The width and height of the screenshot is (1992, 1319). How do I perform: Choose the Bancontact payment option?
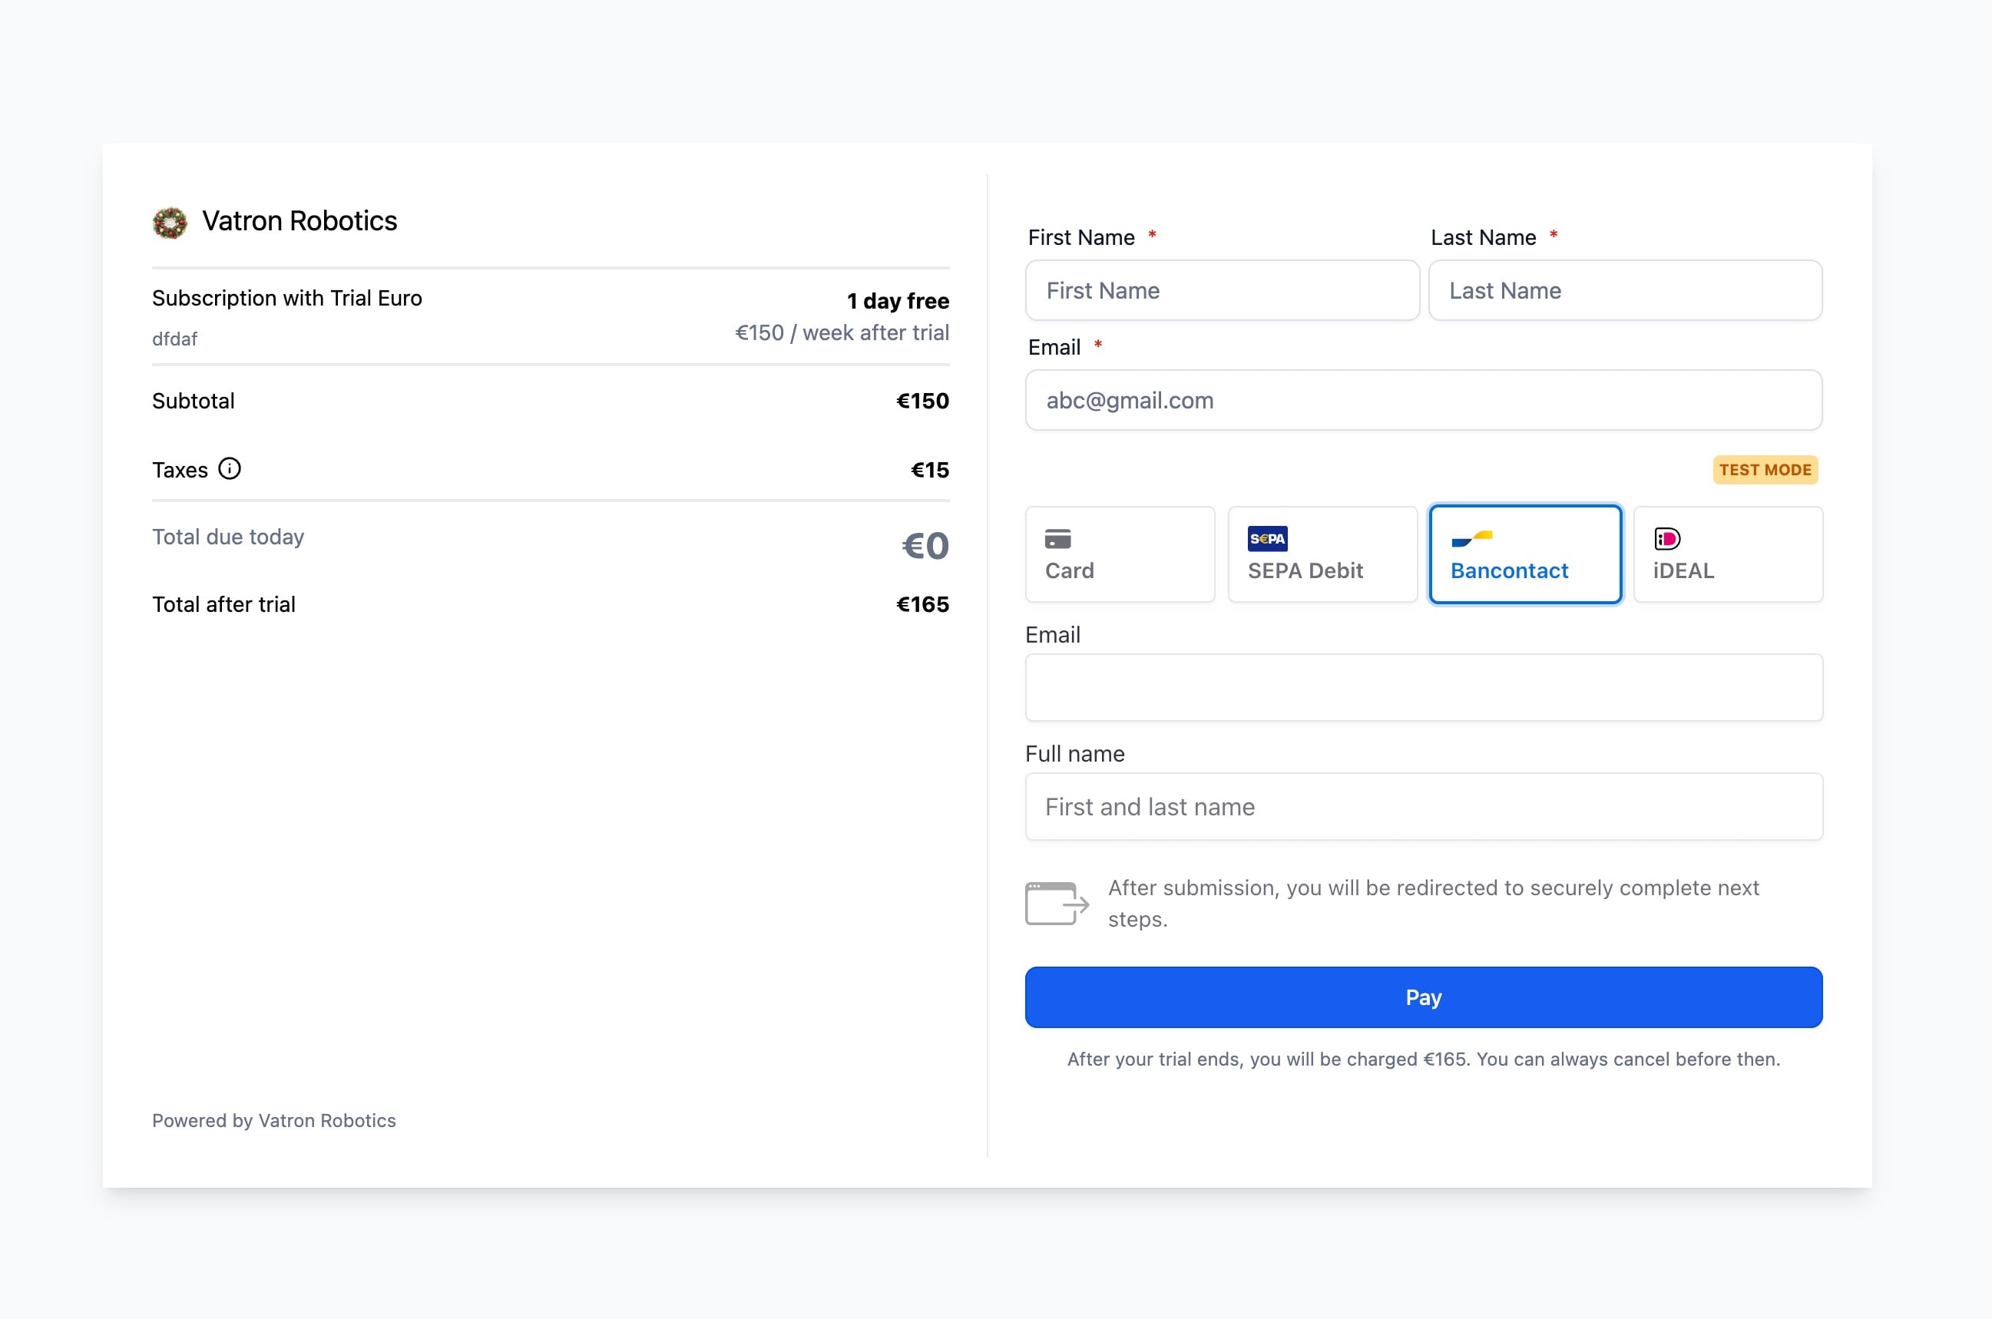(x=1525, y=554)
